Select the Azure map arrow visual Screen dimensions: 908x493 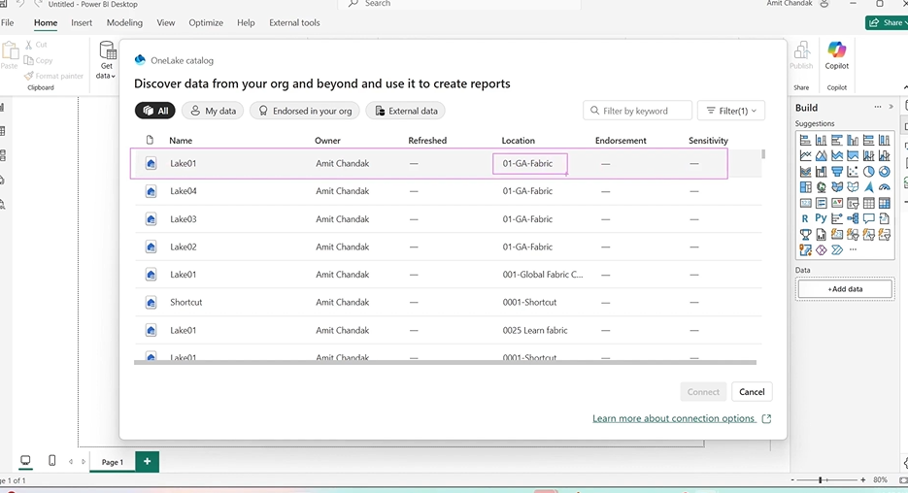(868, 187)
